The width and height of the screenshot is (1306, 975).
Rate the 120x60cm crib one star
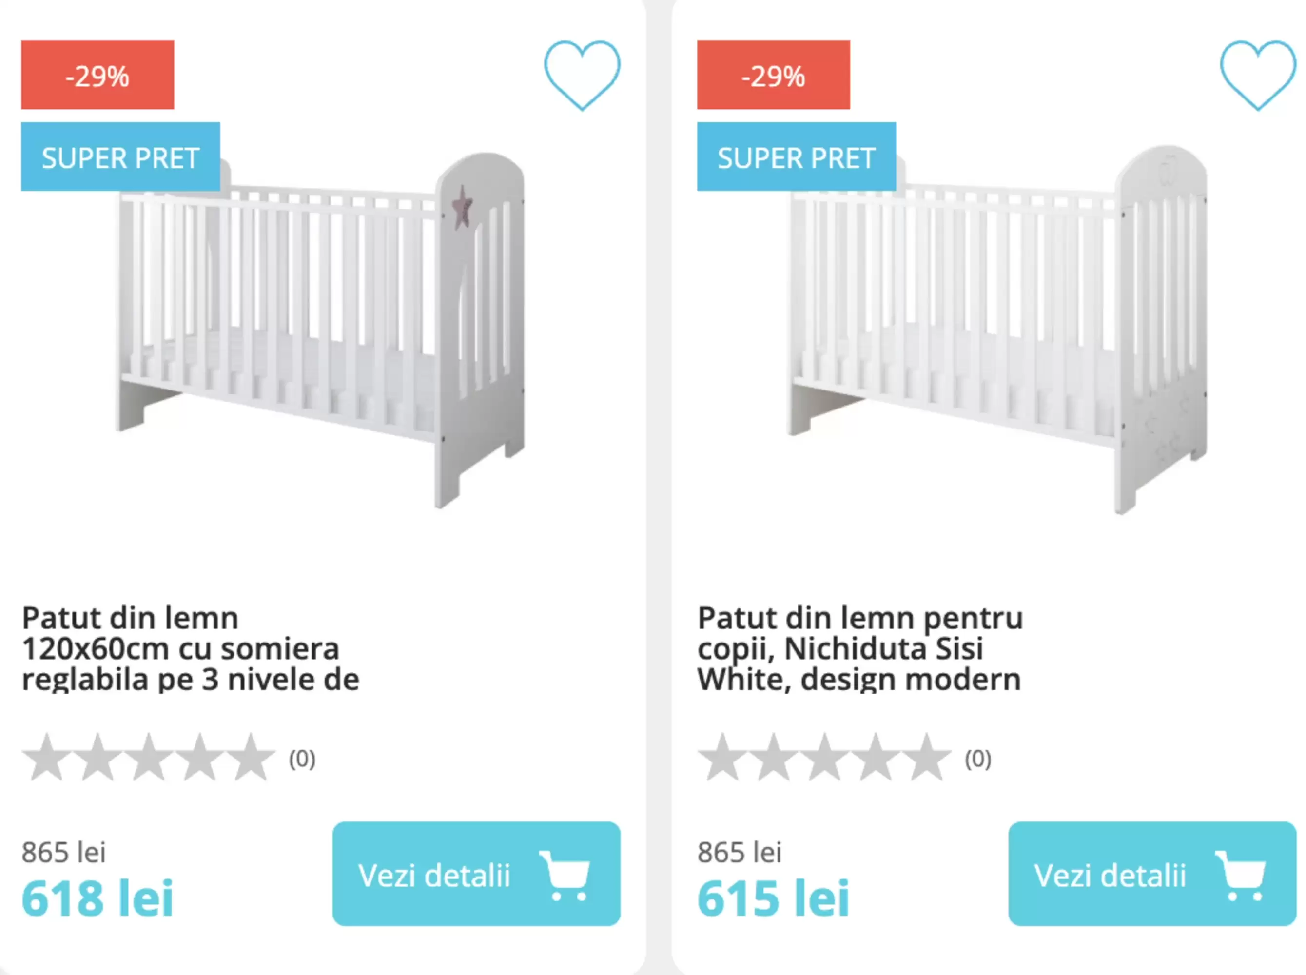[x=47, y=758]
